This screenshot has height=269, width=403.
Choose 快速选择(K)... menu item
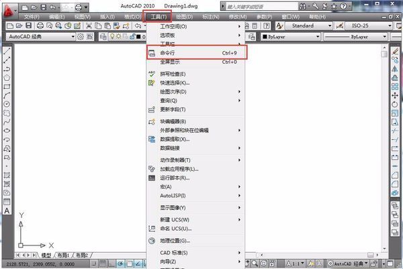point(195,83)
